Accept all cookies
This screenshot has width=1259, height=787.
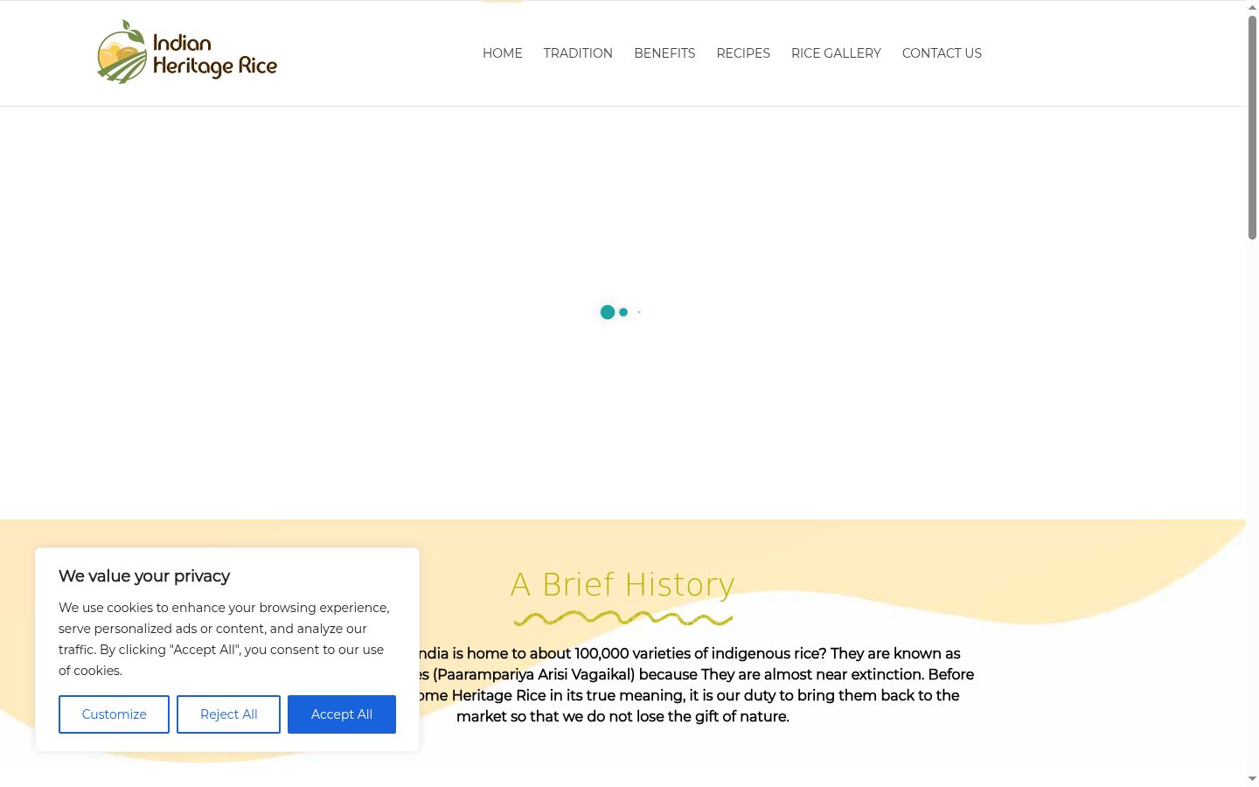click(342, 714)
